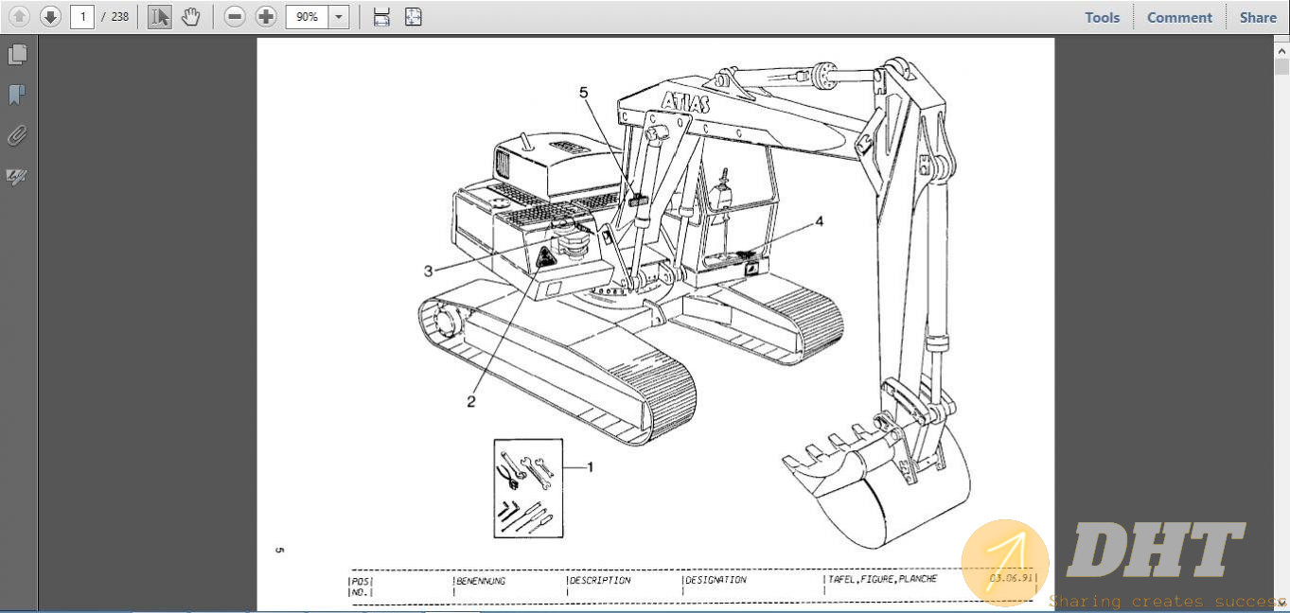The width and height of the screenshot is (1290, 613).
Task: Open the Attachments paperclip panel
Action: coord(17,135)
